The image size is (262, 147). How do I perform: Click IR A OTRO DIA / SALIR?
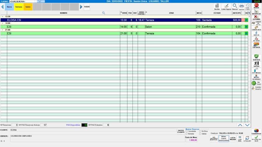click(x=256, y=139)
